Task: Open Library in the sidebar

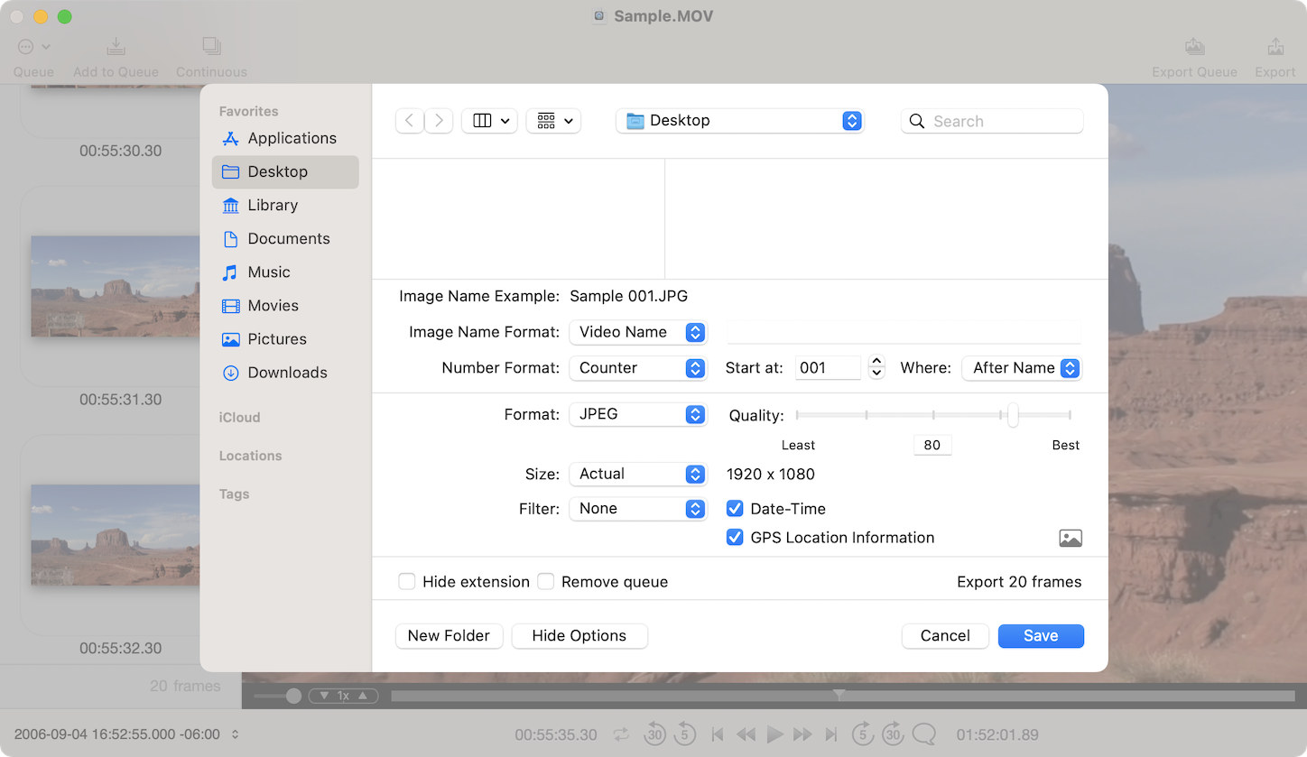Action: point(284,205)
